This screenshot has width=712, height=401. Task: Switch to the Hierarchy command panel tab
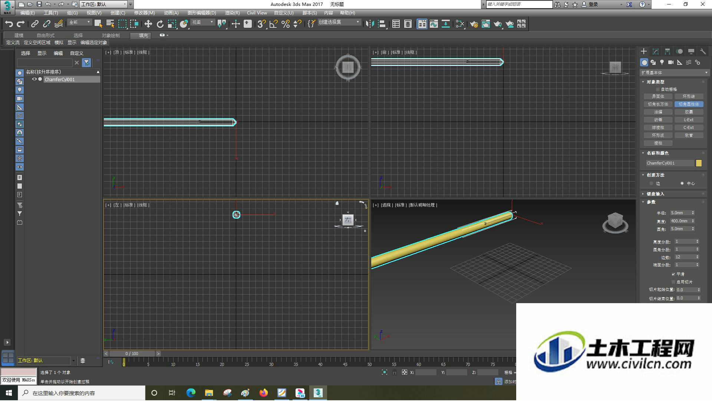pyautogui.click(x=667, y=52)
